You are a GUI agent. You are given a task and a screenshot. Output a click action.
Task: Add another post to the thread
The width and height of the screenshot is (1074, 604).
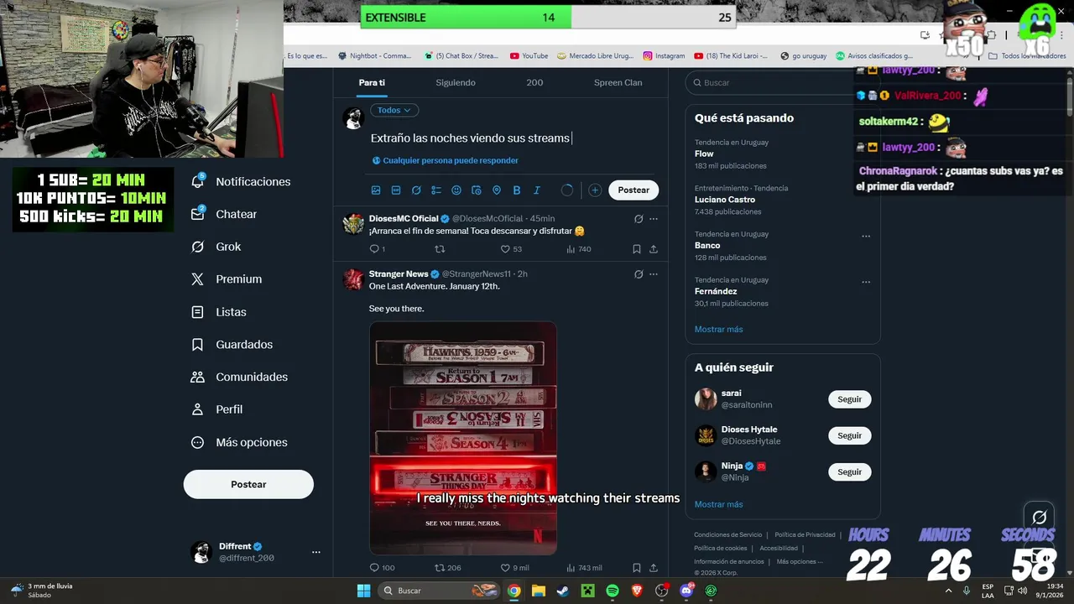(595, 190)
